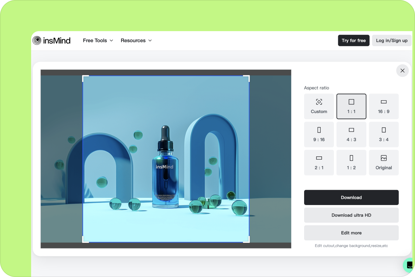The width and height of the screenshot is (415, 277).
Task: Choose the 4 : 3 aspect ratio
Action: tap(351, 135)
